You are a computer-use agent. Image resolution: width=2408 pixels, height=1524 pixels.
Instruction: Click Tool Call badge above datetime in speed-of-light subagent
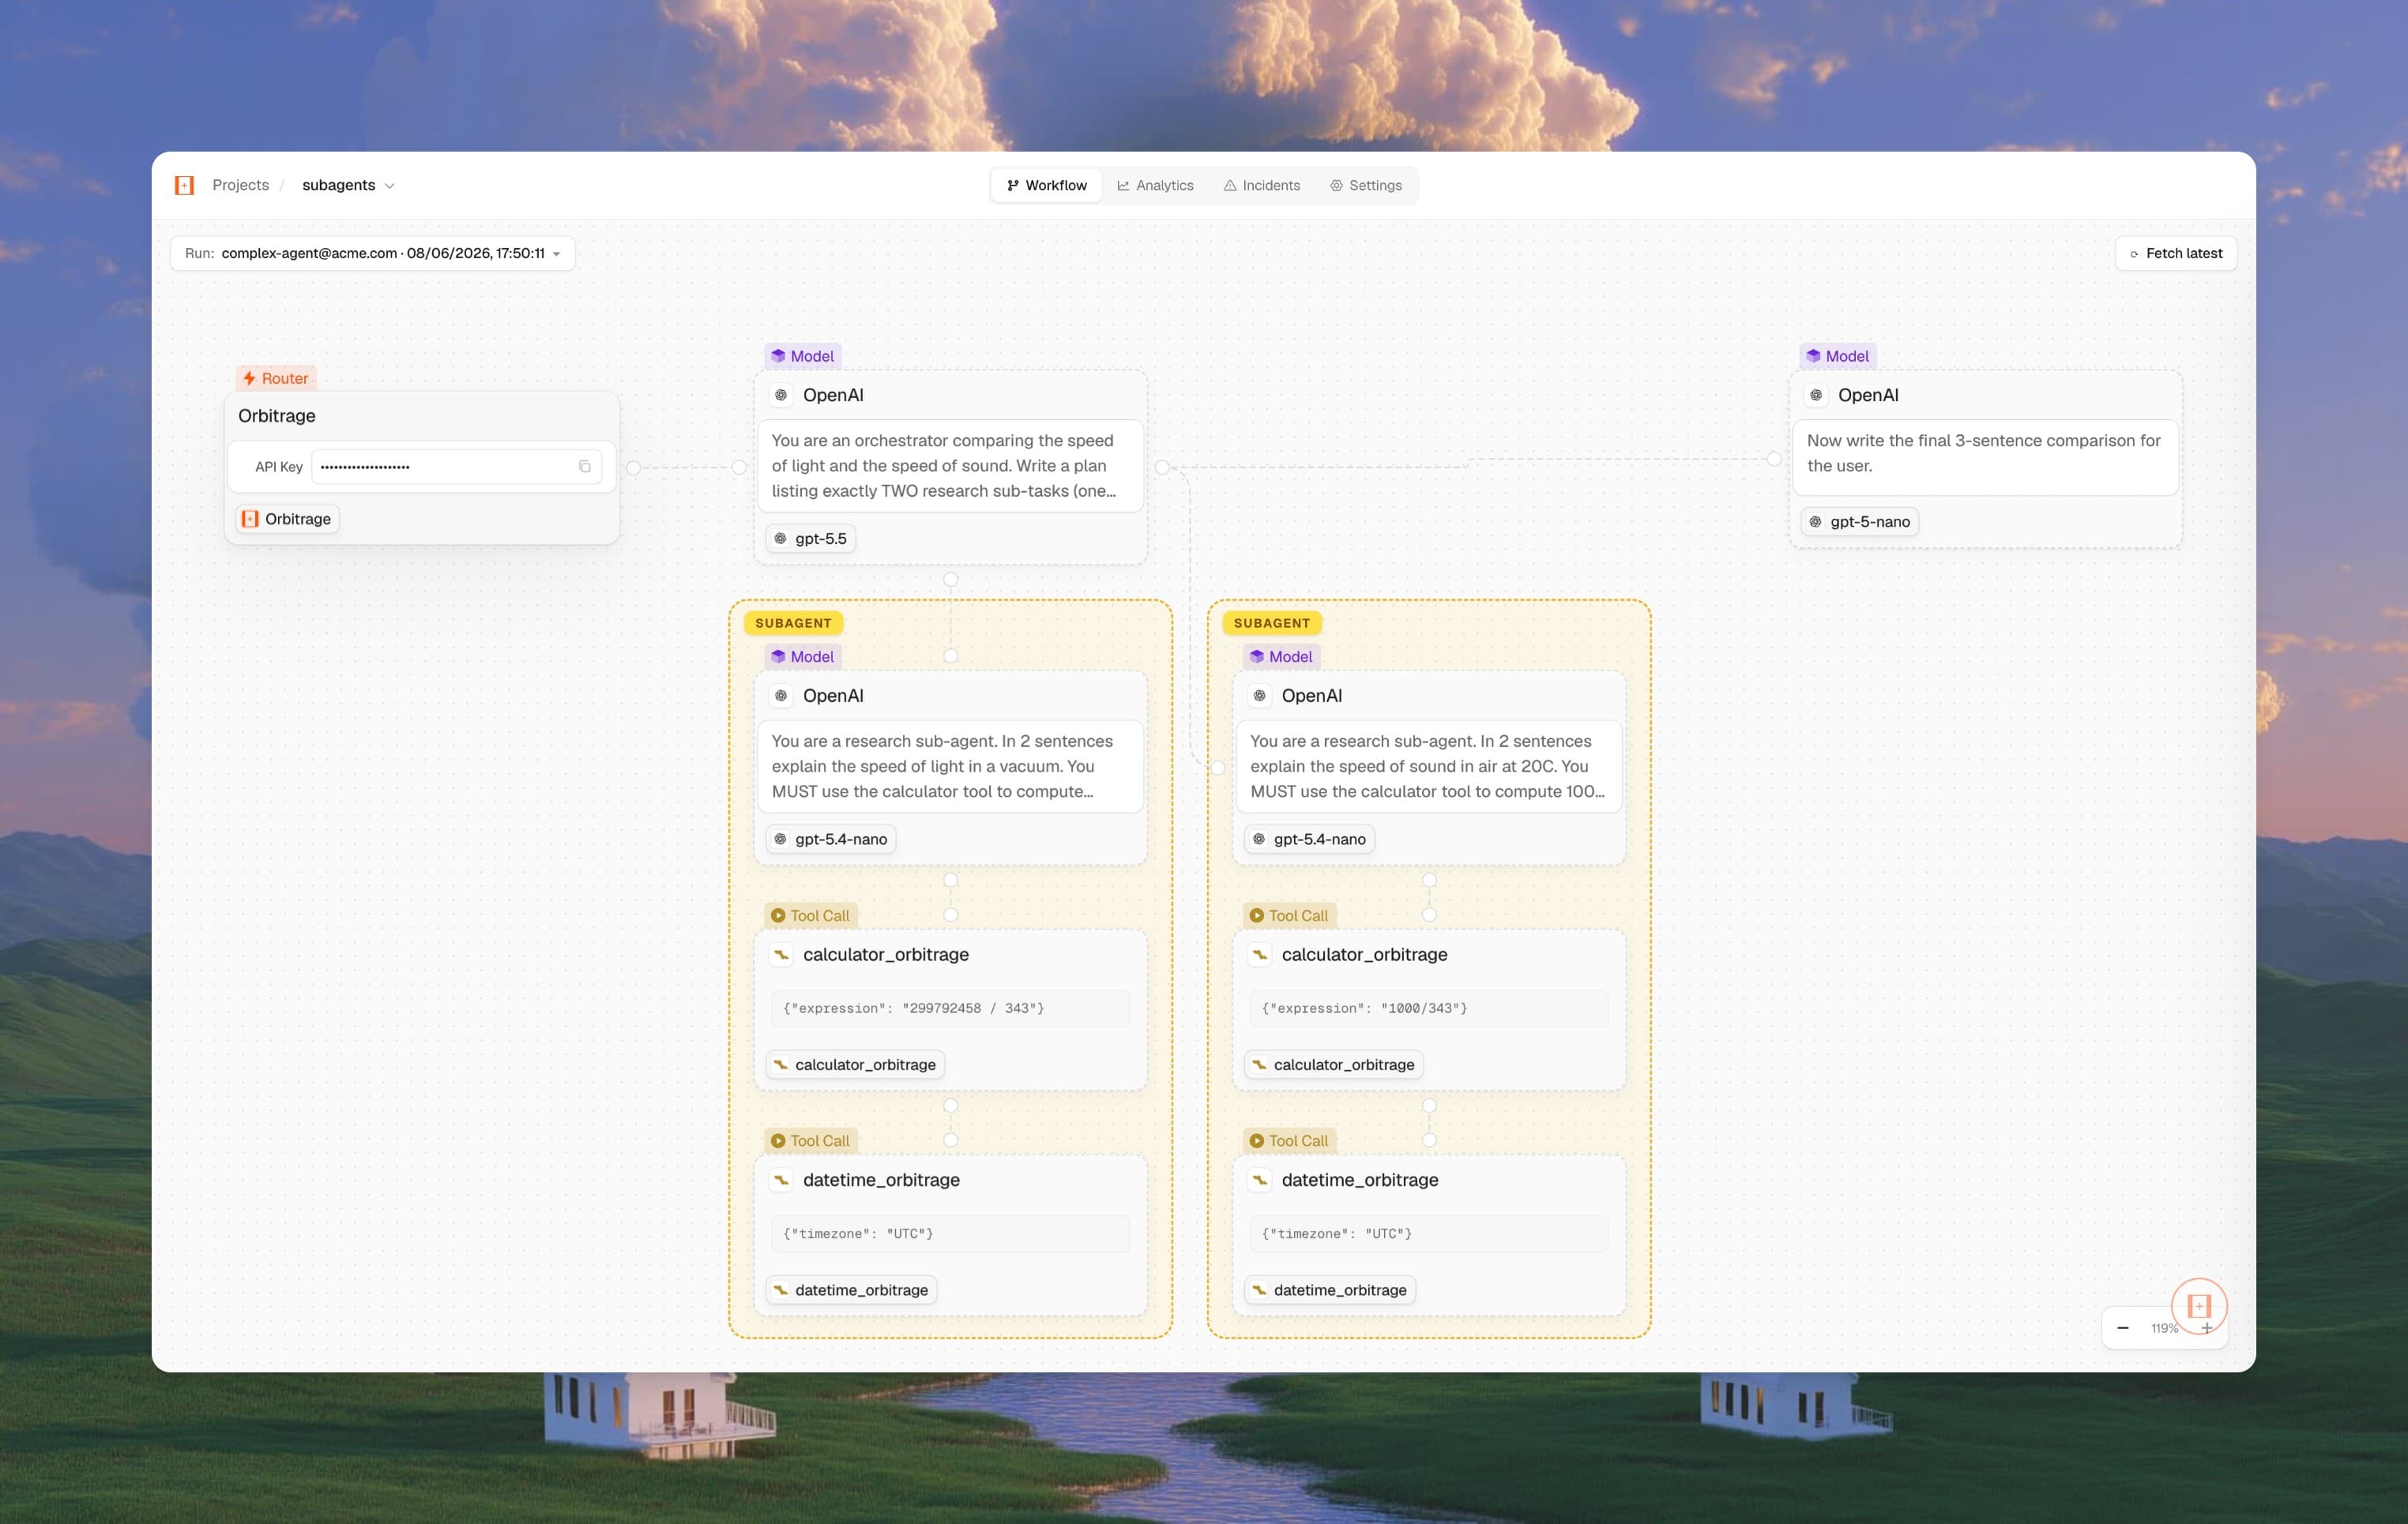[810, 1140]
